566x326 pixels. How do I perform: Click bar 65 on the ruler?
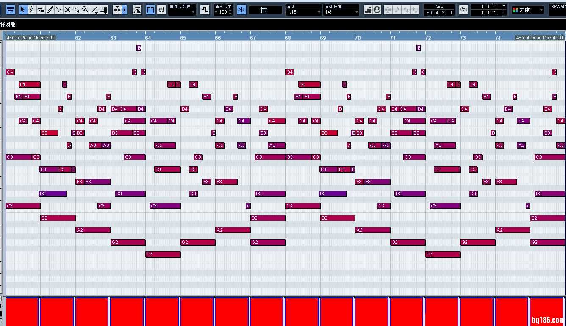click(183, 38)
